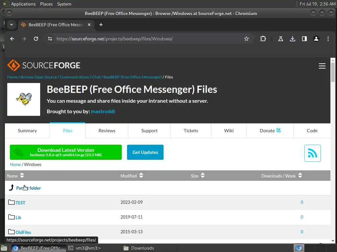Show browser downloads tray icon
The width and height of the screenshot is (337, 252).
click(292, 39)
